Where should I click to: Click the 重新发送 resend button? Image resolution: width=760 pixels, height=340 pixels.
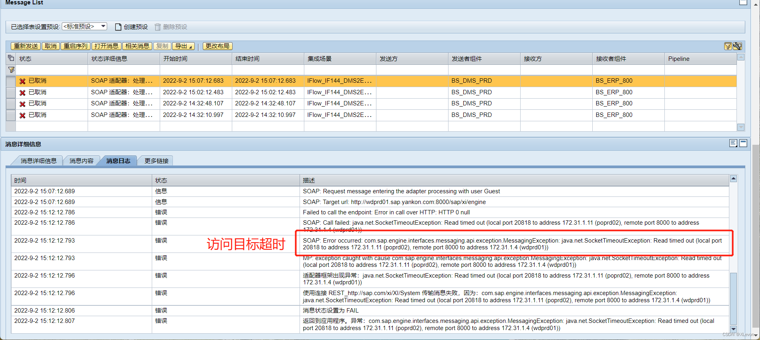coord(25,46)
